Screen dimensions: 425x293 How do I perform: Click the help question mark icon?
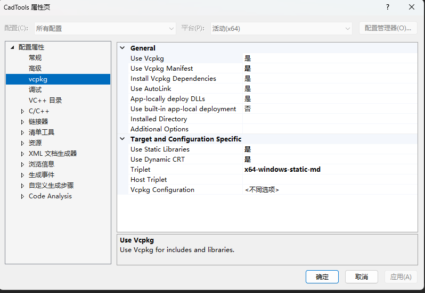tap(388, 7)
